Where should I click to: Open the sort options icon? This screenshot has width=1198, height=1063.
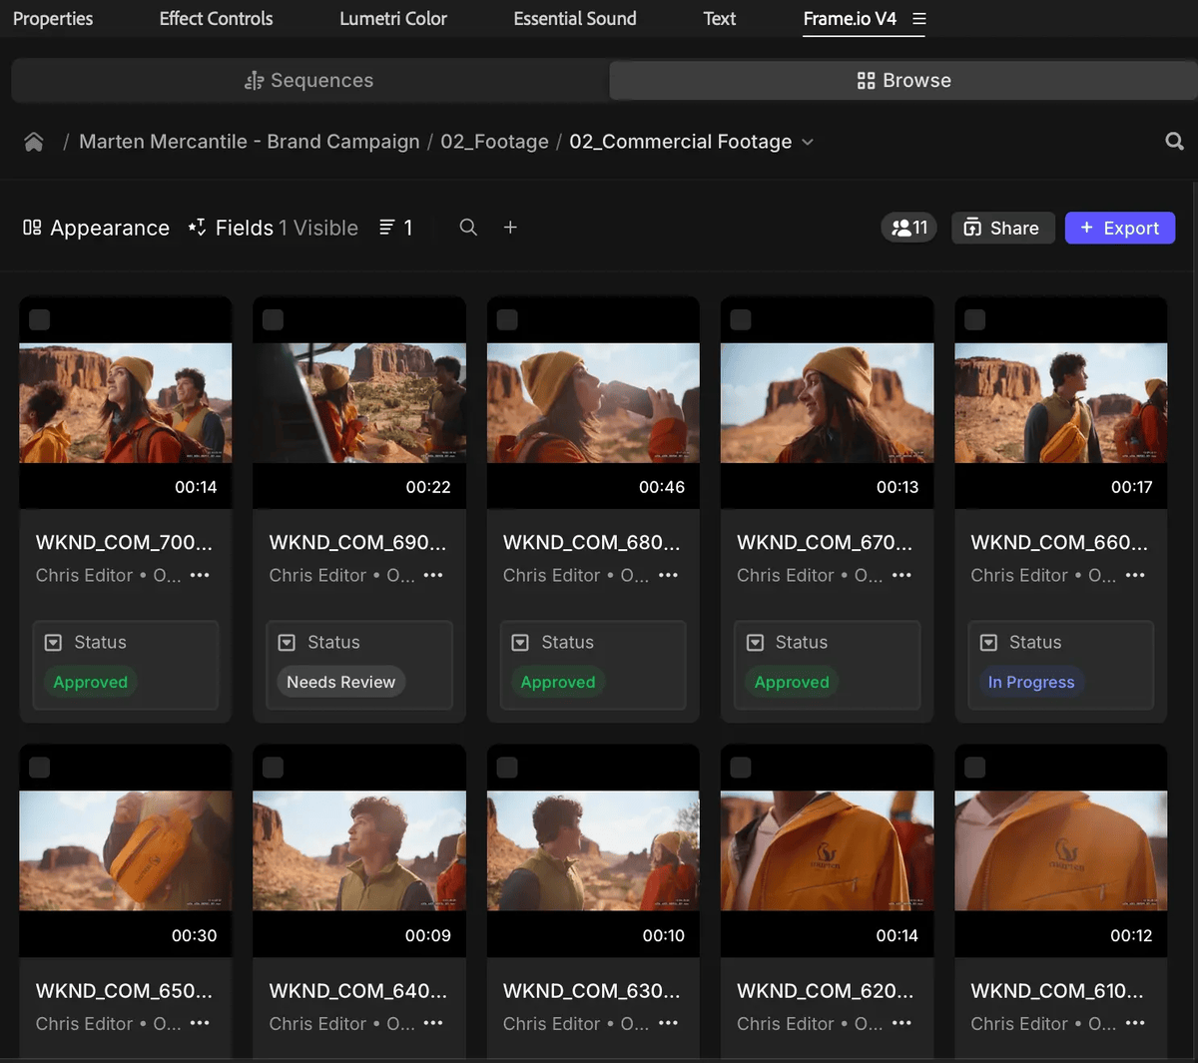tap(388, 228)
